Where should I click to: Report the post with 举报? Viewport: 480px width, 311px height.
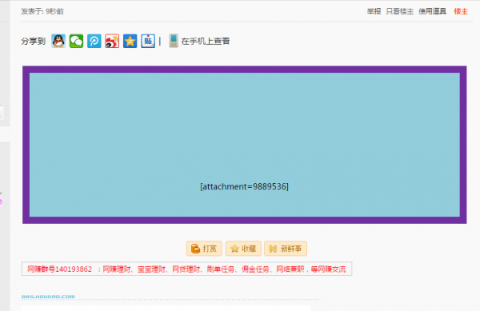point(374,11)
